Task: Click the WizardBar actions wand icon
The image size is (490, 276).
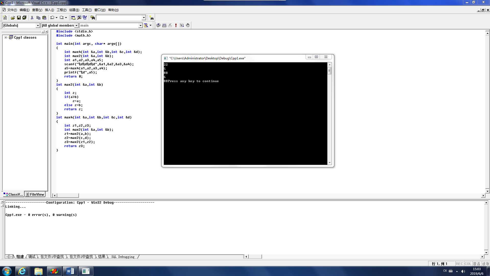Action: click(146, 25)
